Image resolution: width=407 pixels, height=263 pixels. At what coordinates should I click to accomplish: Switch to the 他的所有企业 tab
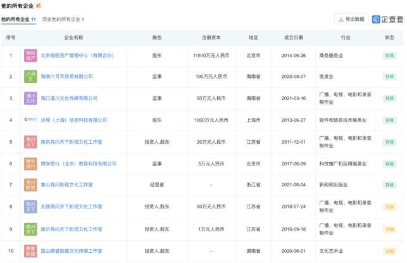coord(18,20)
